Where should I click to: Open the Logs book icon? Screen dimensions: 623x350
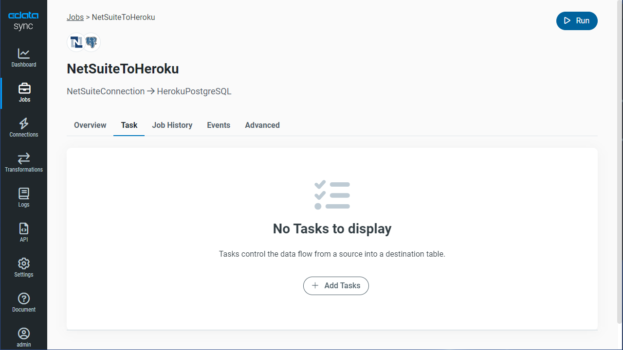click(24, 193)
